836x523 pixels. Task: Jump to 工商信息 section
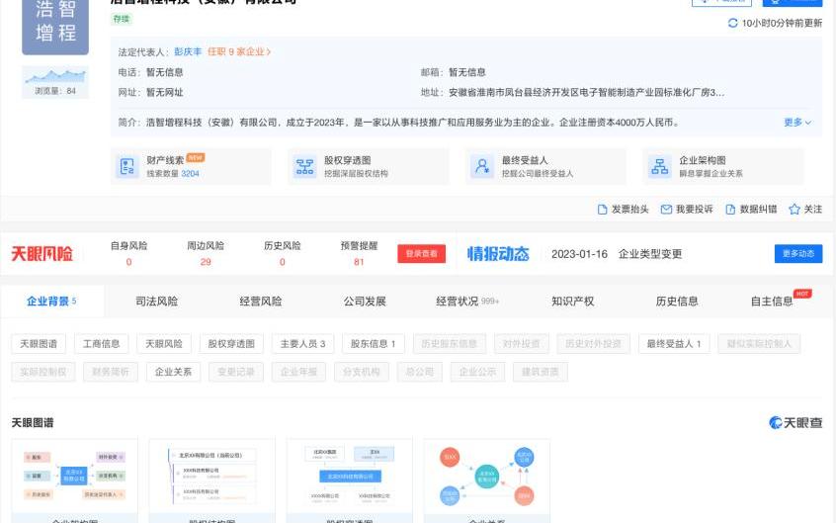tap(102, 344)
